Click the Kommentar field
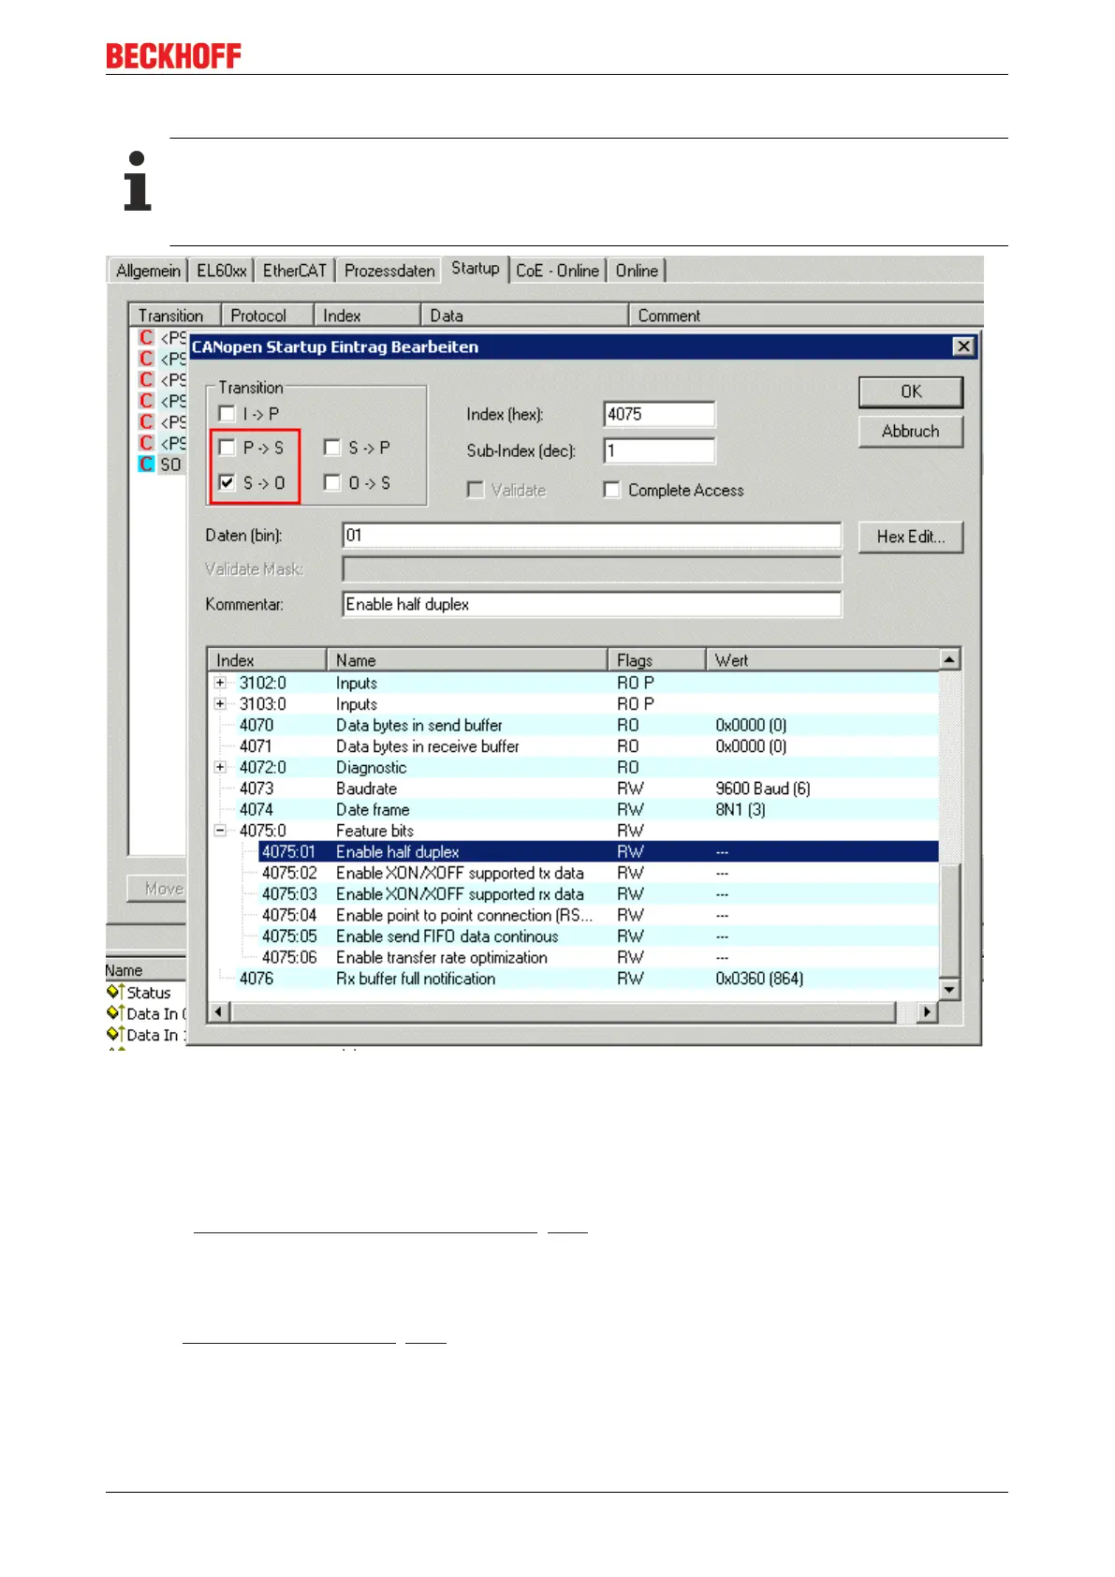 tap(592, 604)
